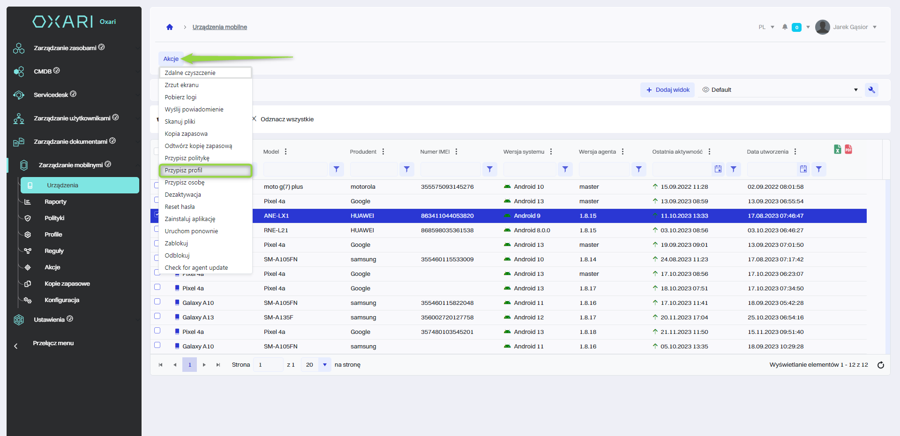Click the Model column filter icon
This screenshot has height=436, width=900.
click(337, 170)
